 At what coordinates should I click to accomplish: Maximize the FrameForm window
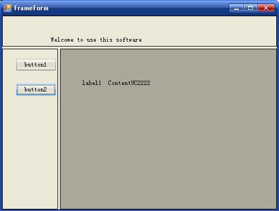click(x=250, y=8)
